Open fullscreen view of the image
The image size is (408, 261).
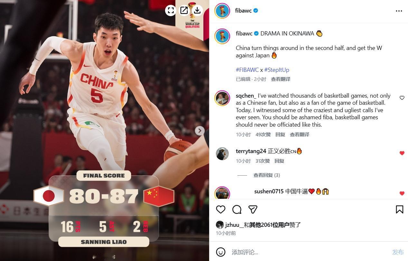(171, 10)
